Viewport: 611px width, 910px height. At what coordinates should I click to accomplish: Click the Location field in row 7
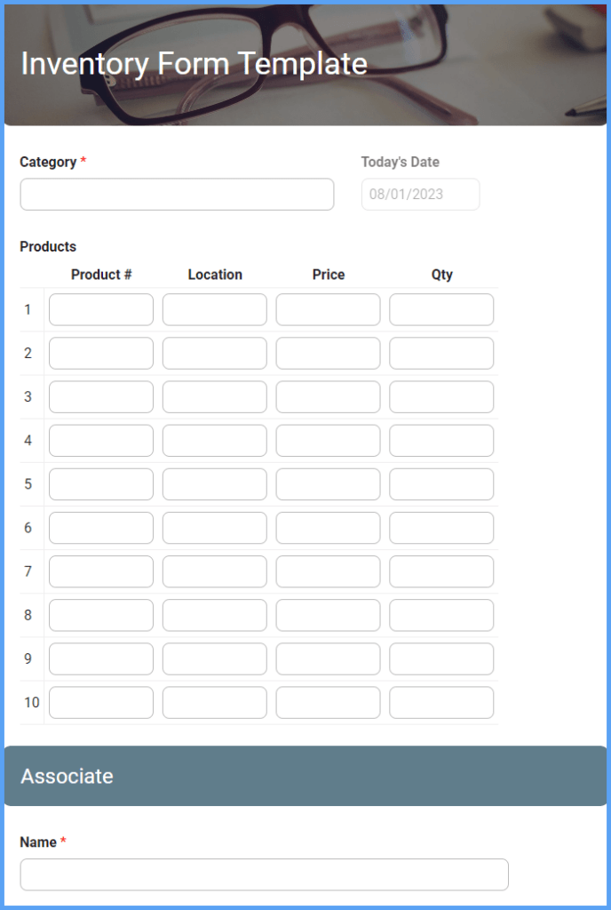[x=214, y=571]
